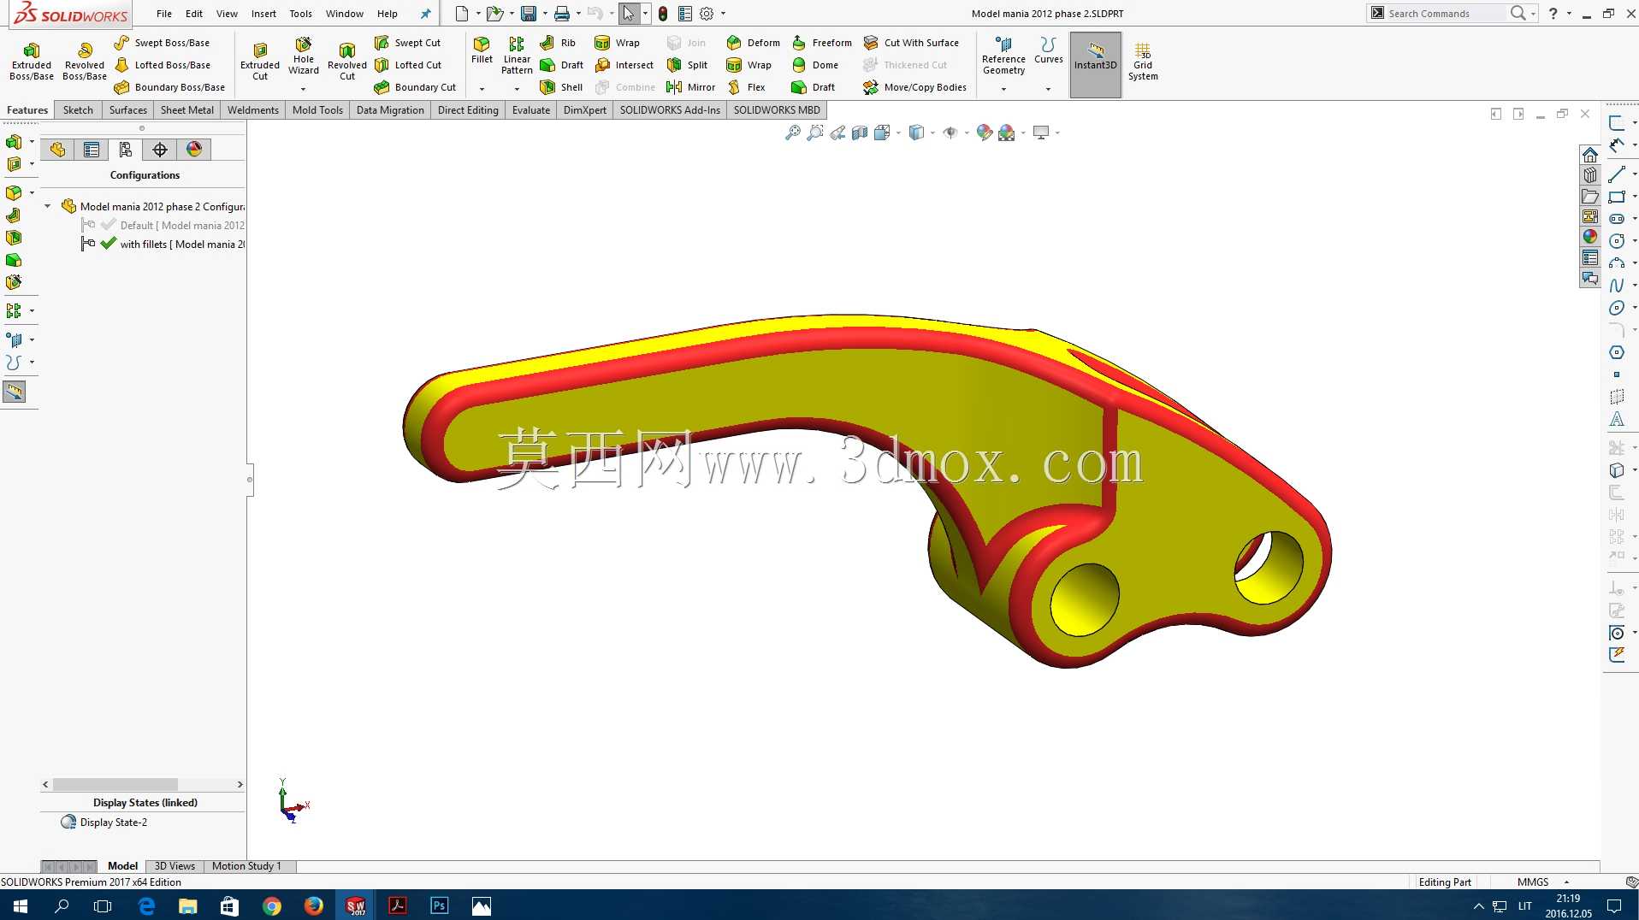This screenshot has height=920, width=1639.
Task: Select the Revolved Boss/Base tool
Action: [85, 61]
